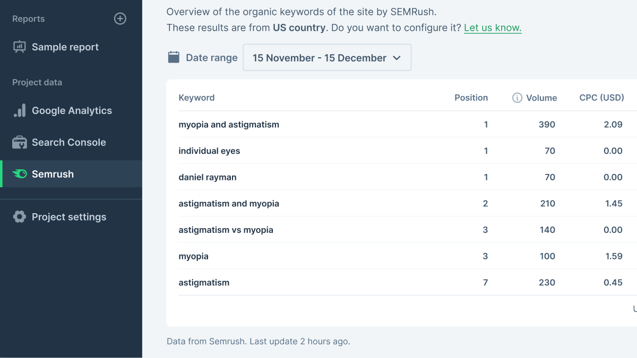This screenshot has height=358, width=637.
Task: Sort by the Keyword column header
Action: [x=196, y=98]
